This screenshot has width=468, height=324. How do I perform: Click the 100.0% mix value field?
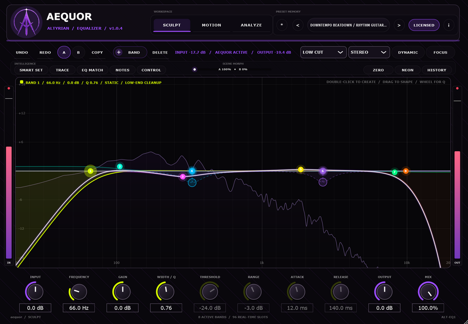point(428,308)
